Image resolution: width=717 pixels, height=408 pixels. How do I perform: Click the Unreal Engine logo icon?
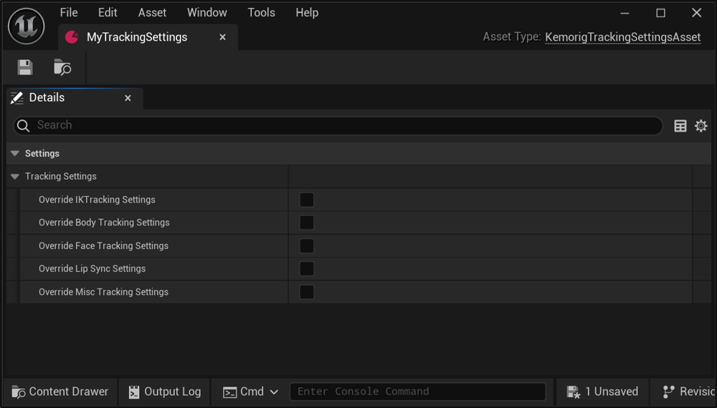(x=27, y=26)
